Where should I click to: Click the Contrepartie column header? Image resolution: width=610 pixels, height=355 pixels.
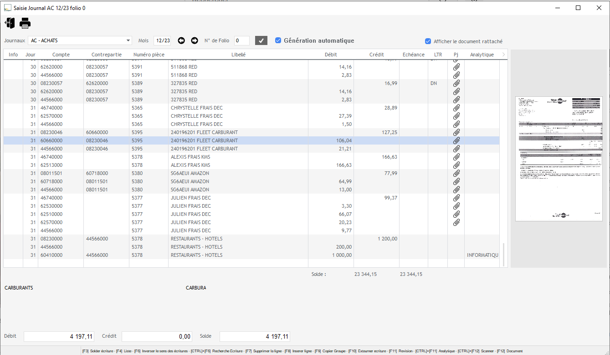[107, 55]
